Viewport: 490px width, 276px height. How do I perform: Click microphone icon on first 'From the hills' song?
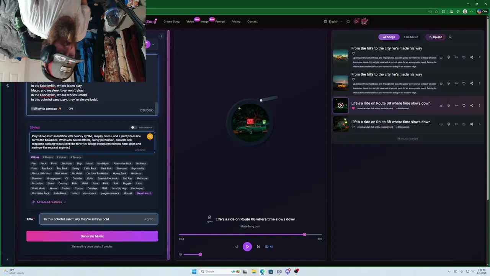(448, 57)
